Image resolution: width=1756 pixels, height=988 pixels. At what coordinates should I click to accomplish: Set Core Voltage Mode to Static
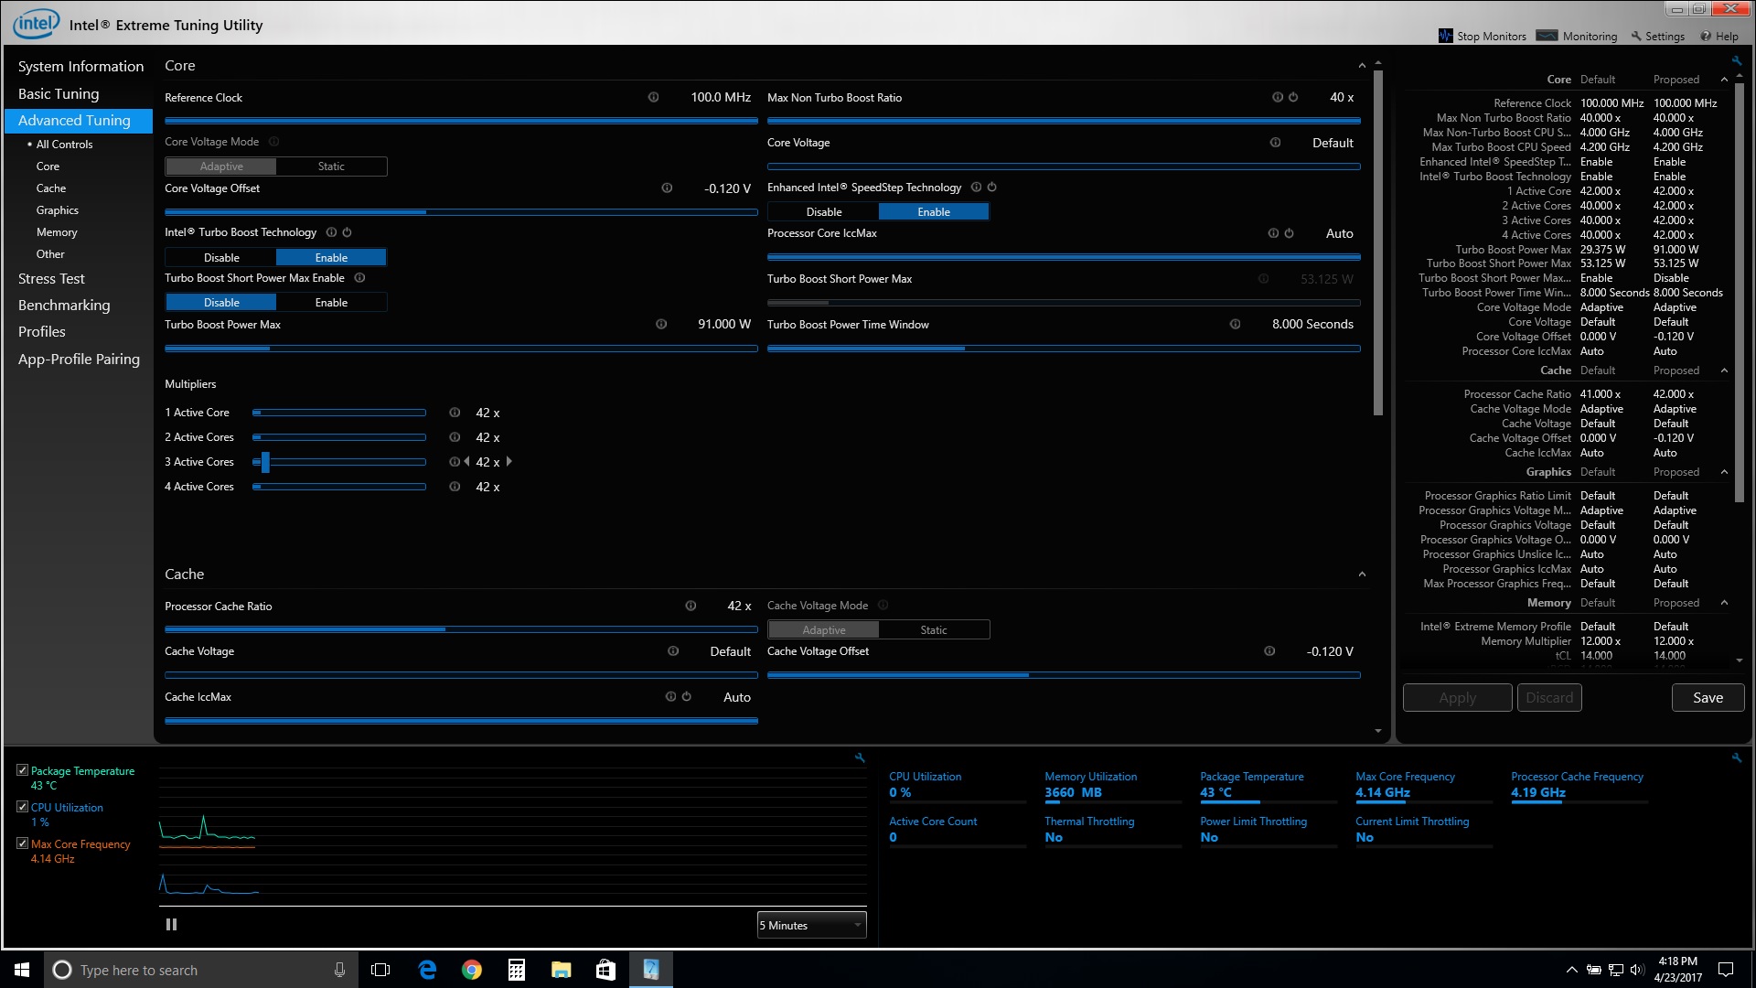click(x=331, y=166)
